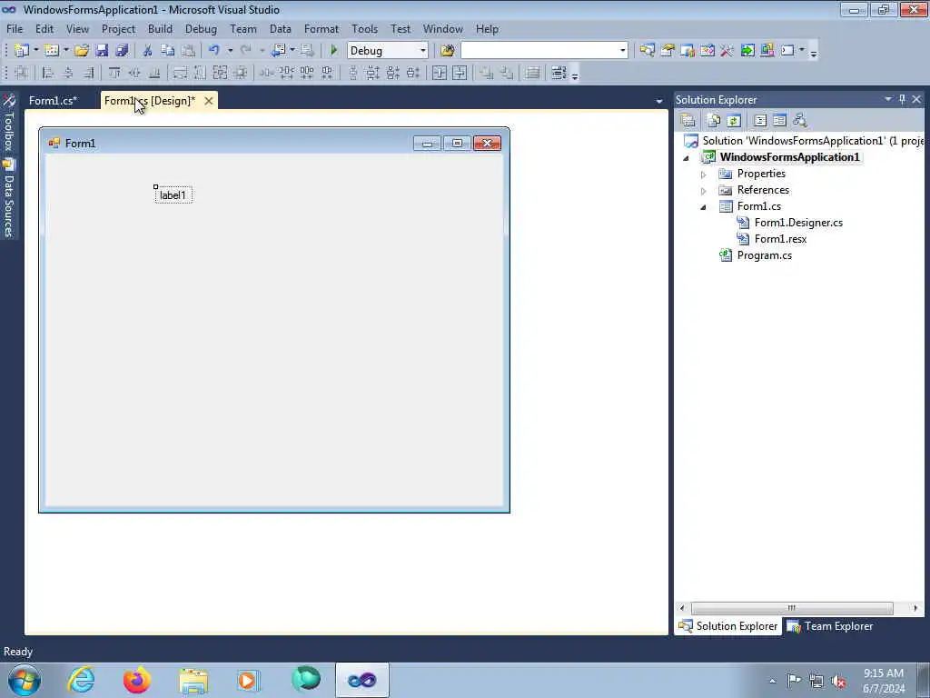Click the Solution Explorer horizontal scrollbar thumb
Viewport: 930px width, 698px height.
792,608
